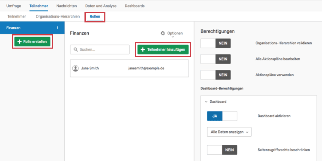Screen dimensions: 322x161
Task: Click the Rolle erstellen button
Action: (32, 42)
